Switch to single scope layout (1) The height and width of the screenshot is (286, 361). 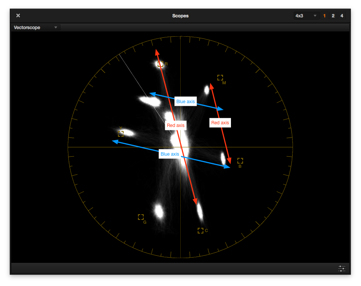click(324, 15)
